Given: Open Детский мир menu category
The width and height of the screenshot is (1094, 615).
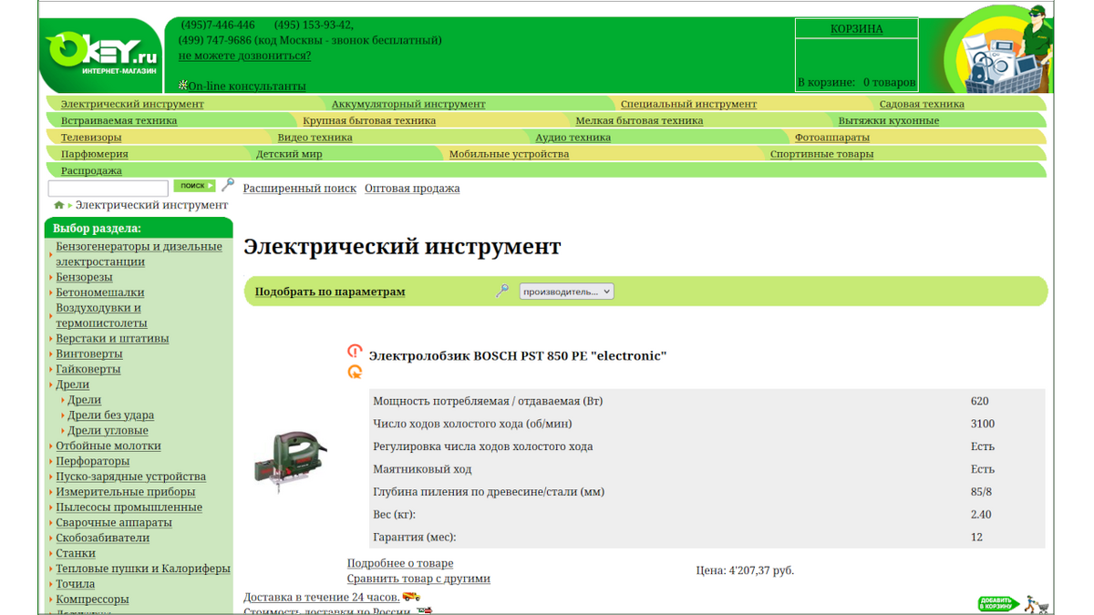Looking at the screenshot, I should [289, 154].
